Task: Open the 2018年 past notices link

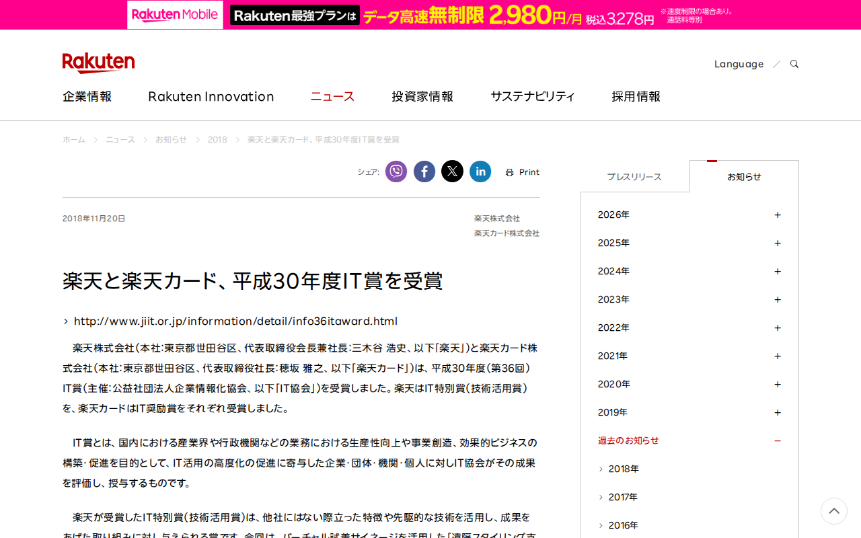Action: pos(624,469)
